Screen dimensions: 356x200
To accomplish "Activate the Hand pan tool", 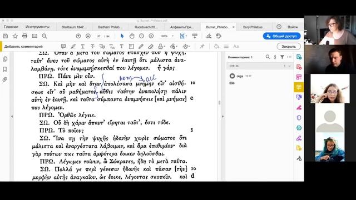I will (x=132, y=36).
